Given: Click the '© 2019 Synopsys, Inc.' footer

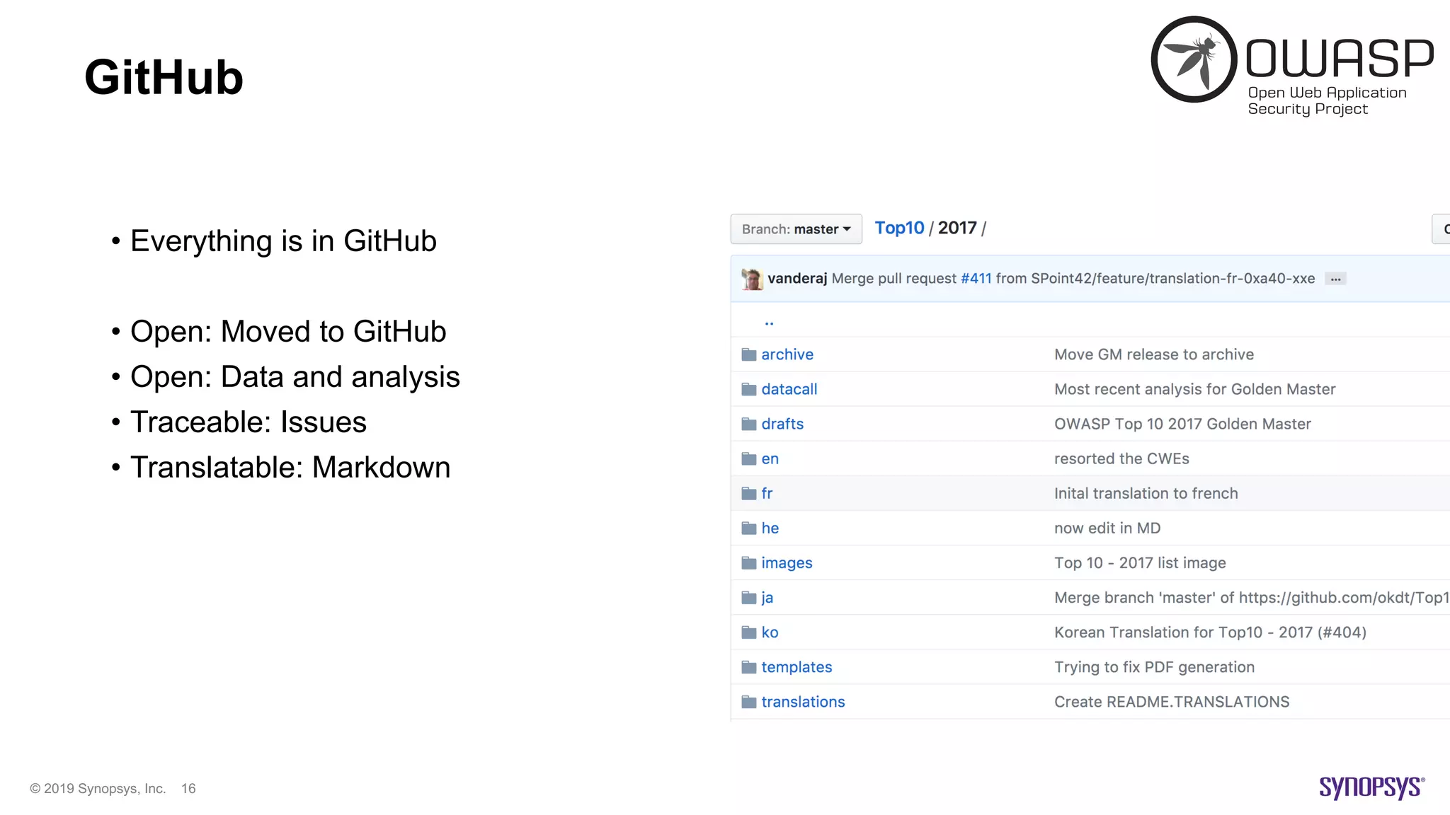Looking at the screenshot, I should [98, 788].
